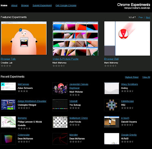The height and width of the screenshot is (149, 152).
Task: Click the Bomomo title link
Action: (22, 118)
